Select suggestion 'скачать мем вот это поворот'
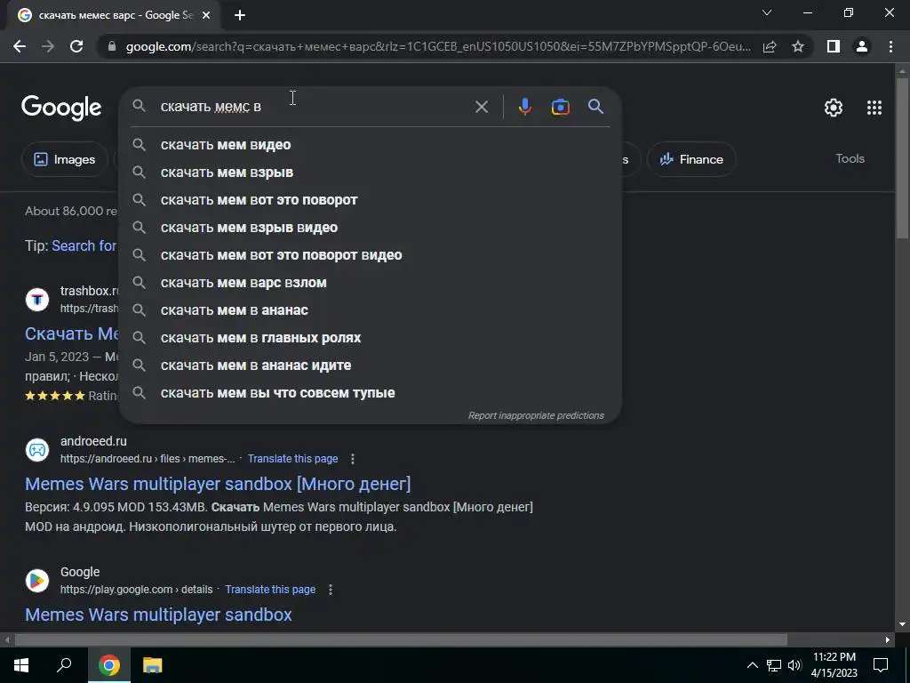The image size is (910, 683). click(371, 200)
